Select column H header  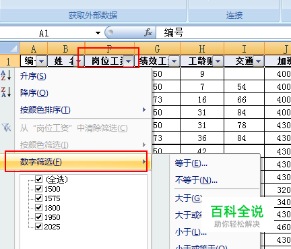point(202,49)
